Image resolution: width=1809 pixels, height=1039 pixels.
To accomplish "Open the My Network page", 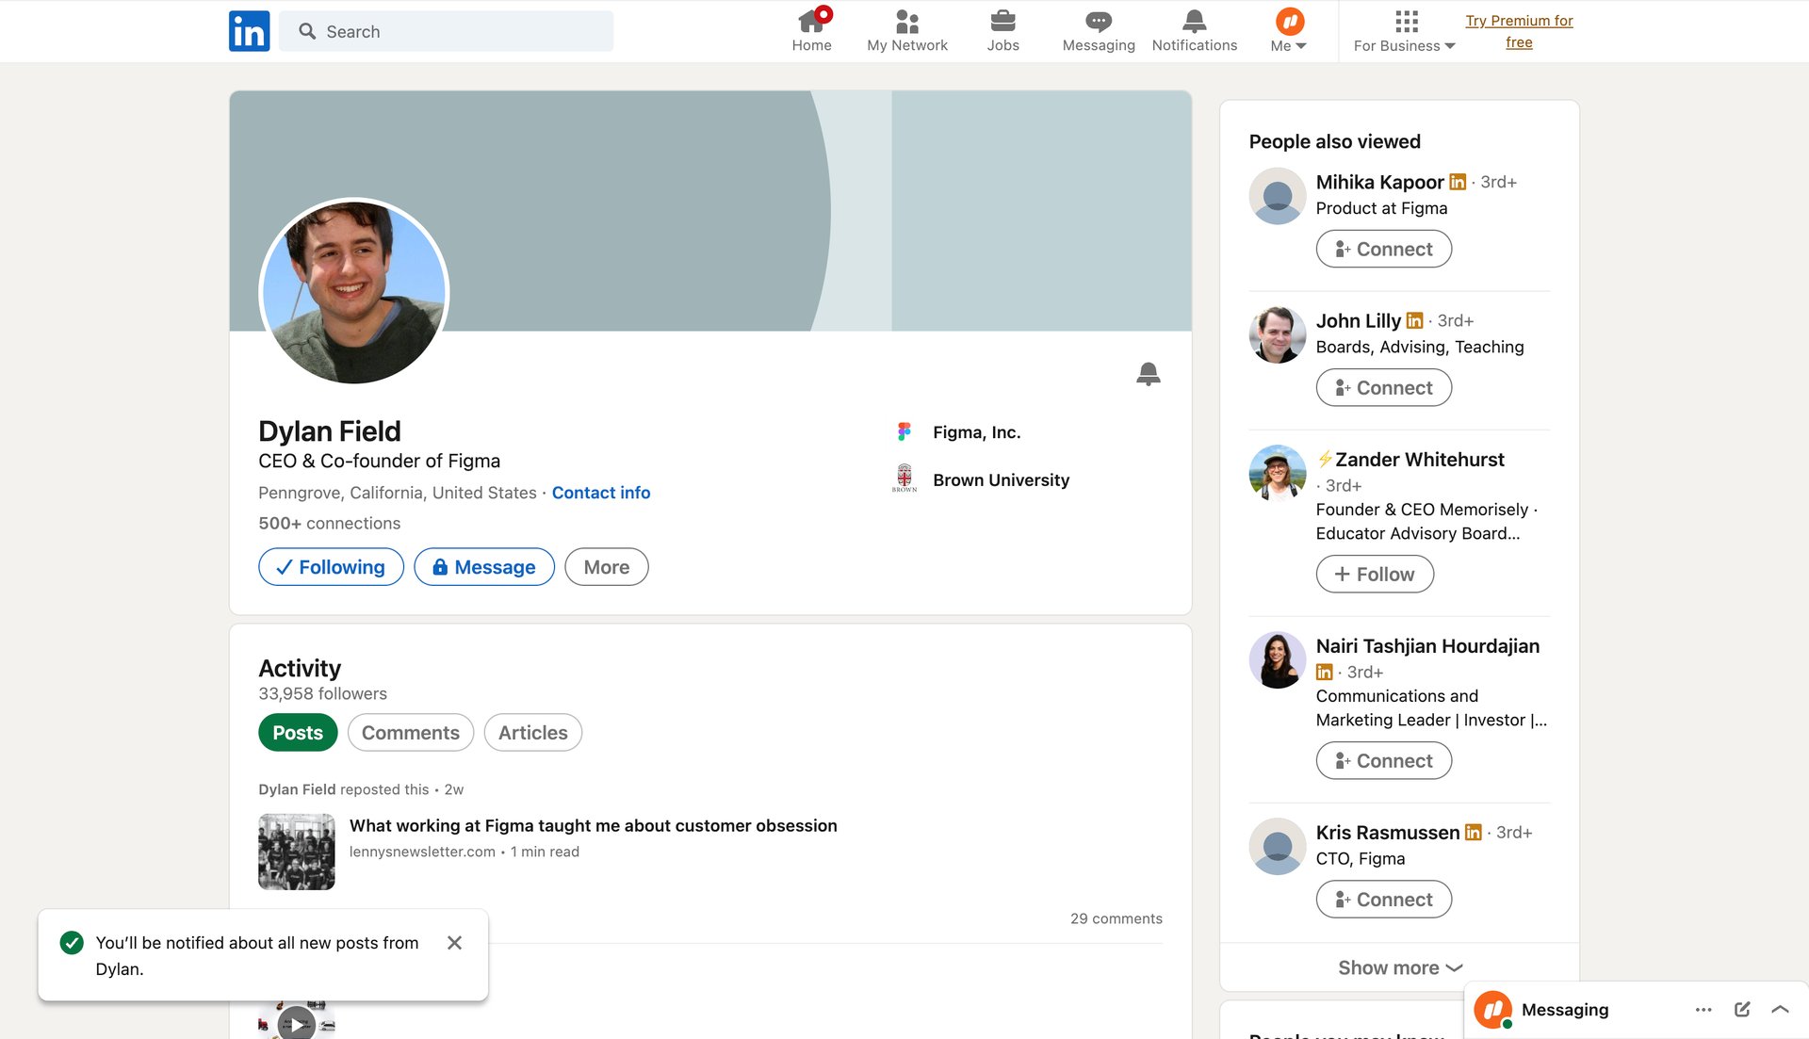I will click(x=906, y=30).
